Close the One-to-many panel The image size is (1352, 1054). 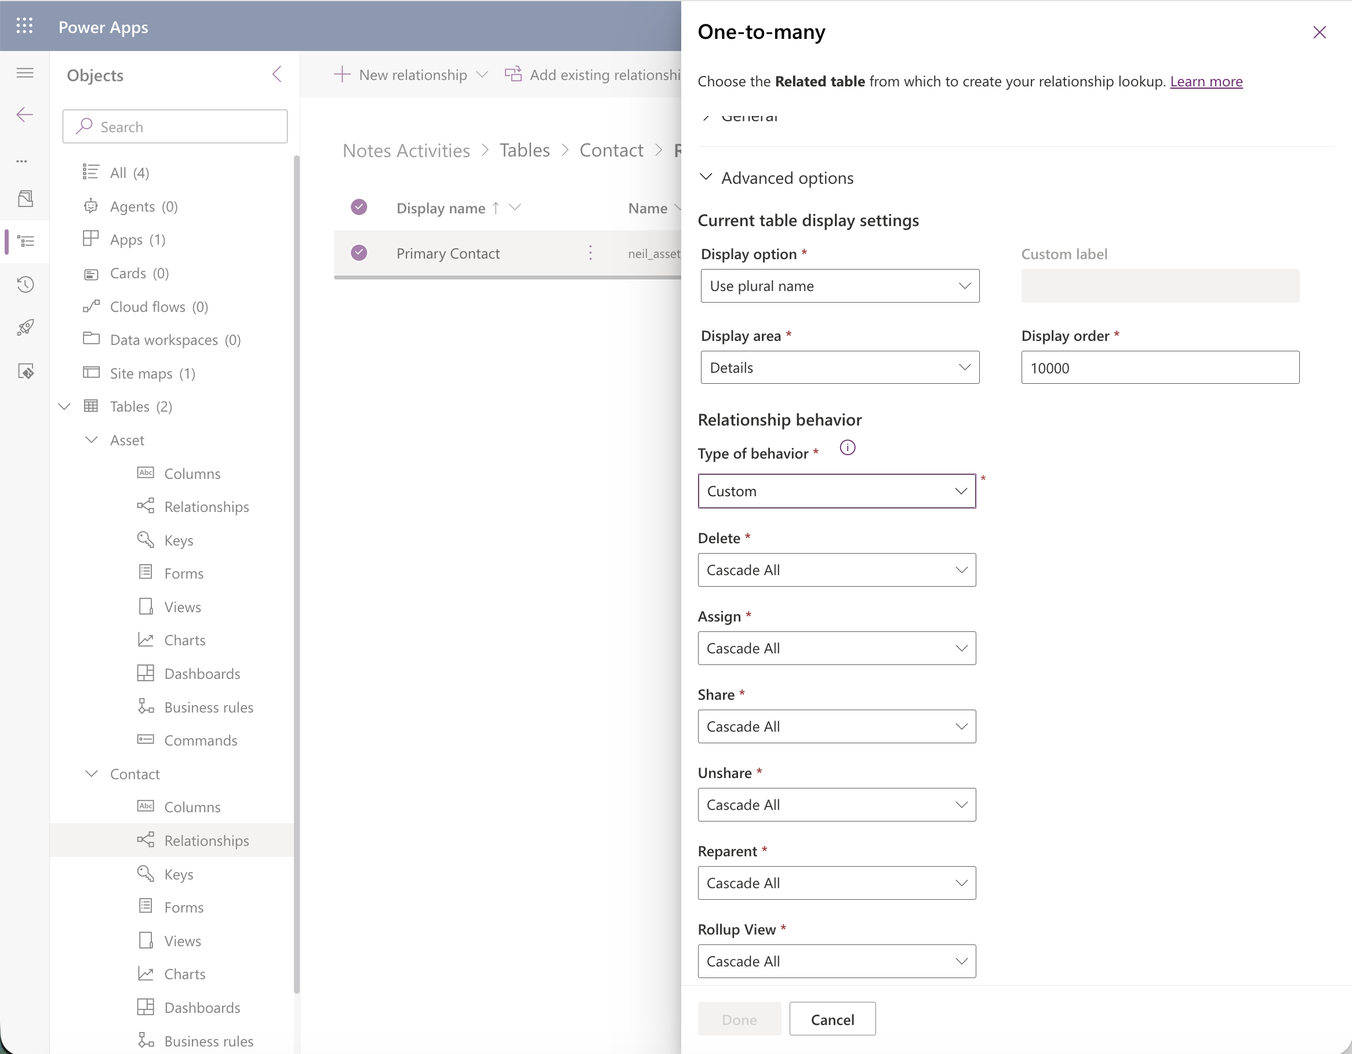pyautogui.click(x=1319, y=32)
